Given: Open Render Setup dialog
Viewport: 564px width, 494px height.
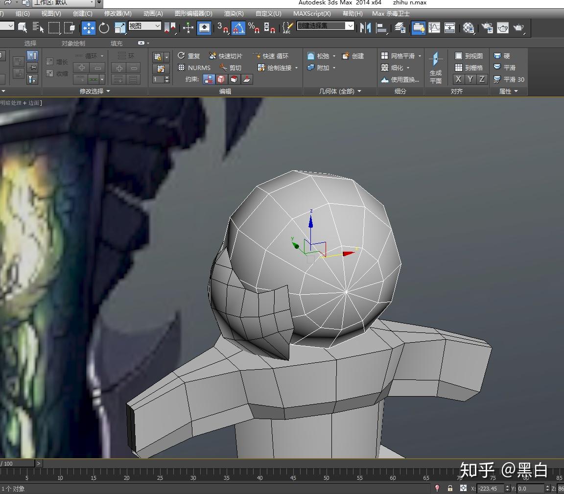Looking at the screenshot, I should point(488,28).
